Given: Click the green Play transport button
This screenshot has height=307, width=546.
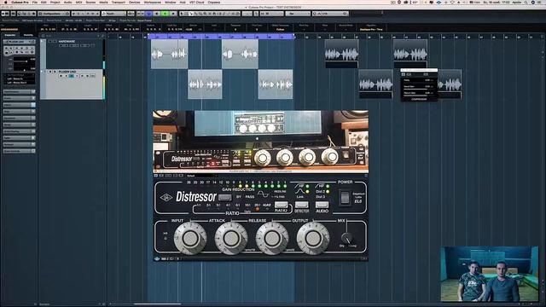Looking at the screenshot, I should pyautogui.click(x=165, y=14).
